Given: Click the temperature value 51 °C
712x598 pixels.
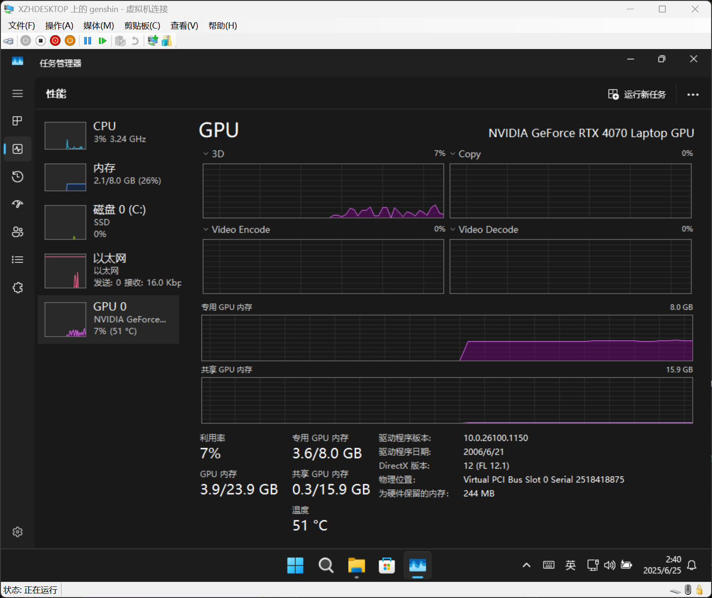Looking at the screenshot, I should (x=310, y=525).
